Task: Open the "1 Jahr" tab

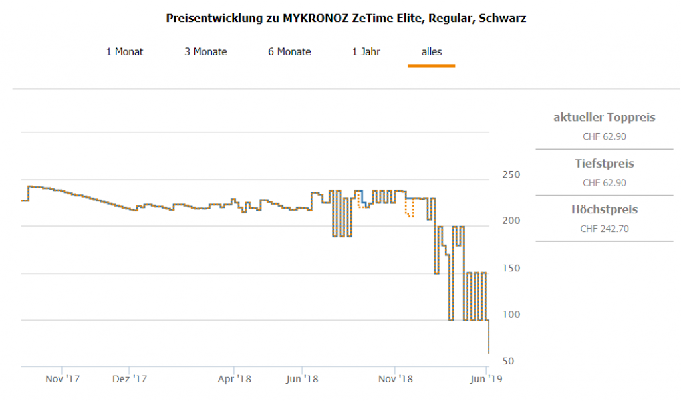Action: pos(366,52)
